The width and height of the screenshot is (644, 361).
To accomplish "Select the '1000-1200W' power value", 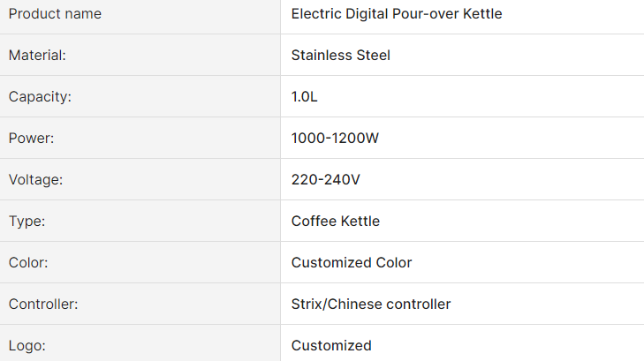I will 335,139.
